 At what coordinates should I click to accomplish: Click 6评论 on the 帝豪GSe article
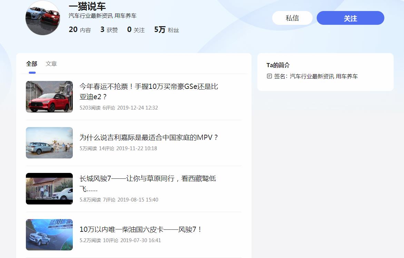tap(109, 108)
